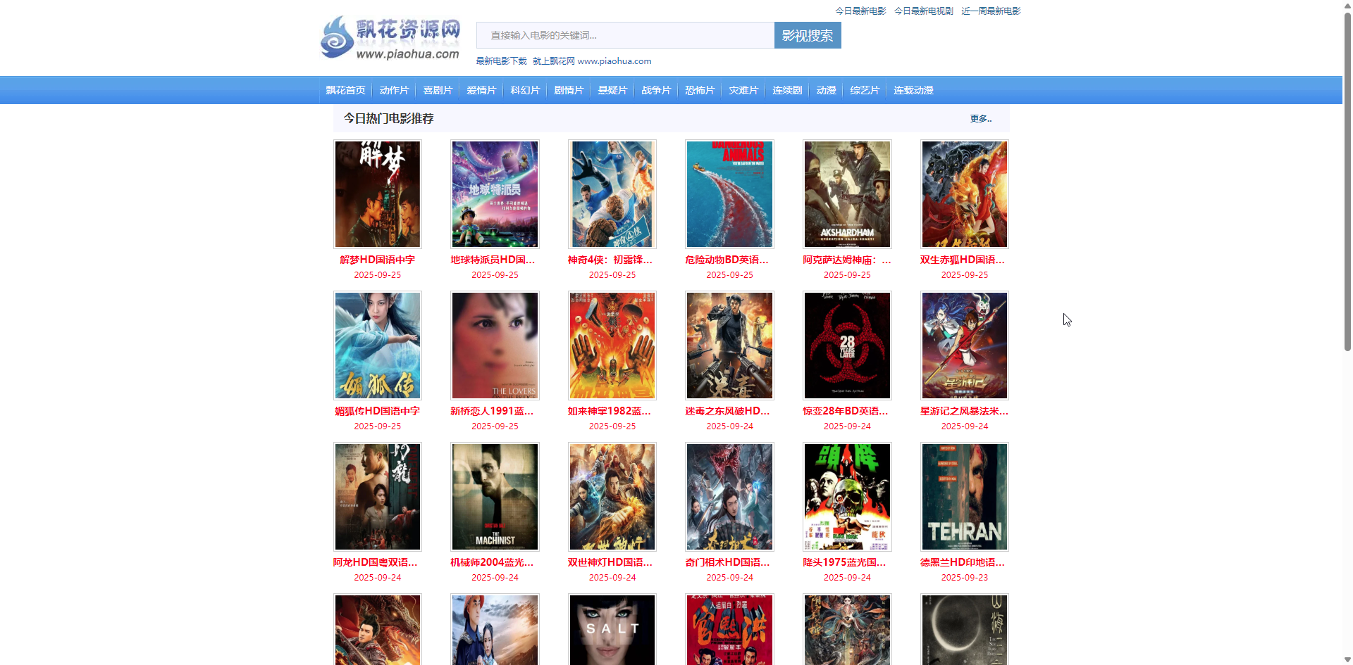This screenshot has height=665, width=1353.
Task: Open the 科幻片 category in navigation
Action: coord(524,90)
